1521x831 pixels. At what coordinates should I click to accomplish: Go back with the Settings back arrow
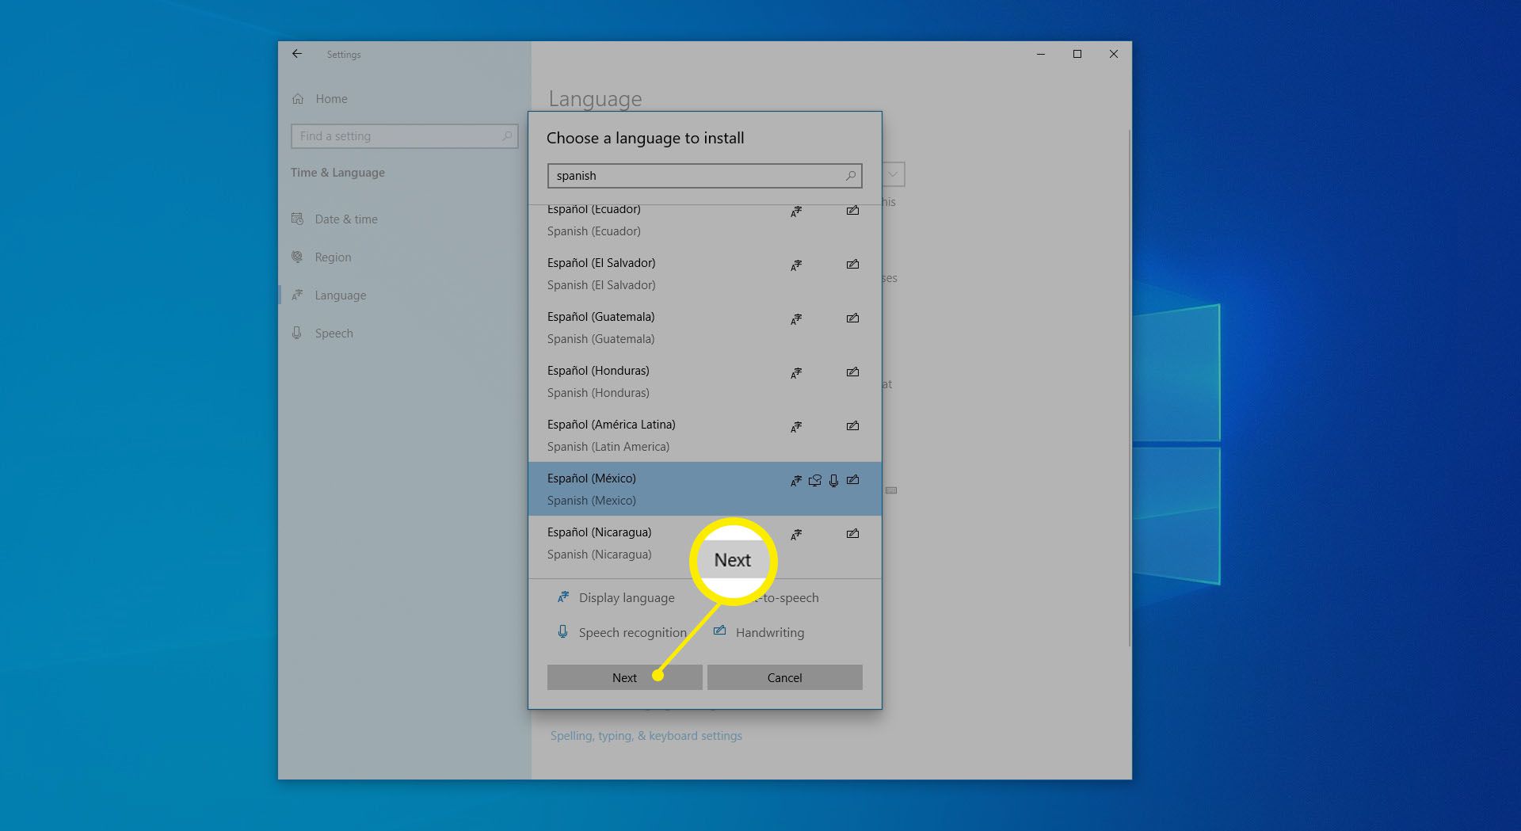pyautogui.click(x=297, y=54)
